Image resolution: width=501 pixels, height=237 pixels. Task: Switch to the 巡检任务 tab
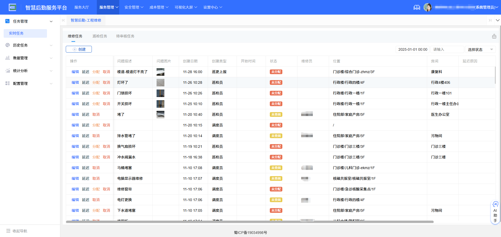[x=100, y=36]
